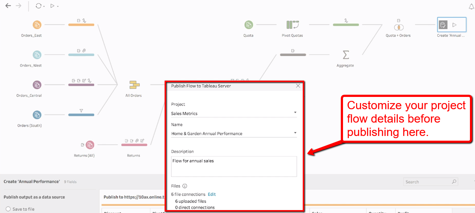475x213 pixels.
Task: Select the green clean step after Pivot Quotas
Action: tap(346, 25)
